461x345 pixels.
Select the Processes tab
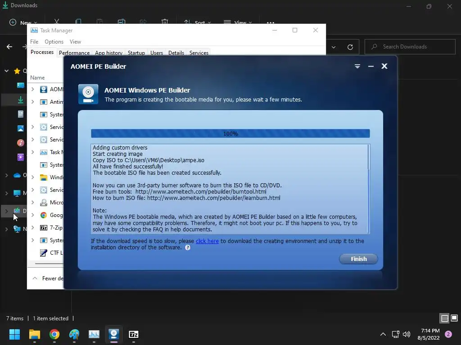click(x=42, y=52)
